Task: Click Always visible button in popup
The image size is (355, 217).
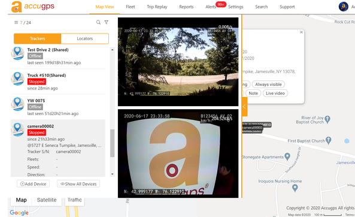Action: (268, 85)
